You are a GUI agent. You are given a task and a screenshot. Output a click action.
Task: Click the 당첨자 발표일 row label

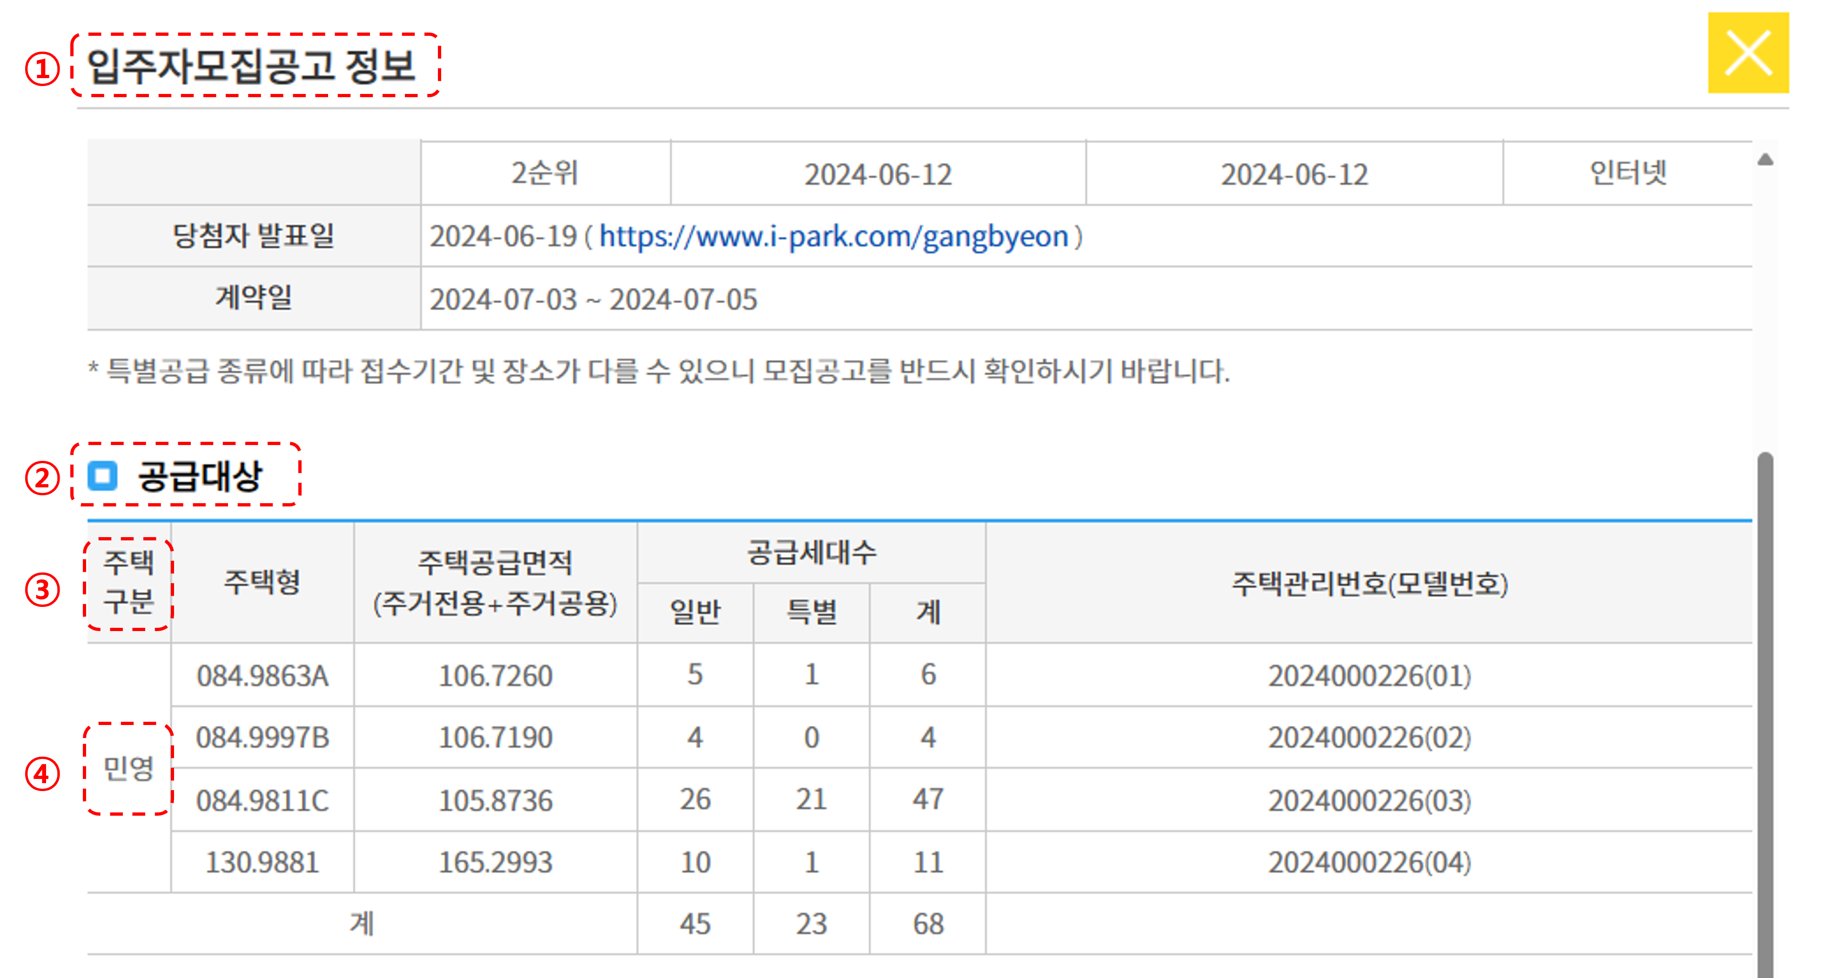pos(253,235)
